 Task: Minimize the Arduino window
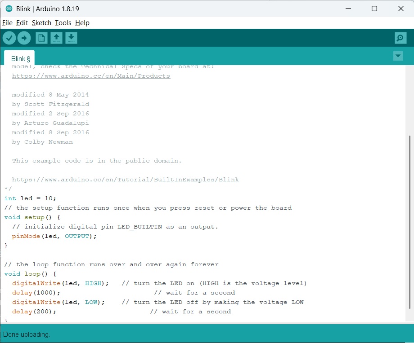[x=348, y=9]
